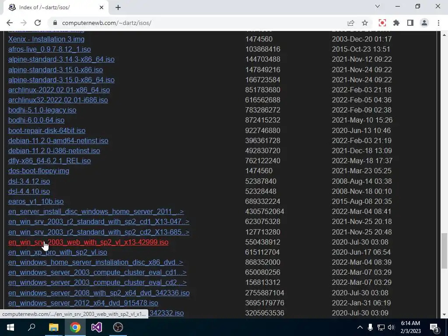Screen dimensions: 448x336
Task: Download earos_v1_10b.iso
Action: point(36,201)
